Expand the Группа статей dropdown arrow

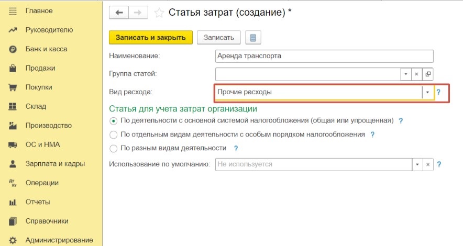point(406,74)
